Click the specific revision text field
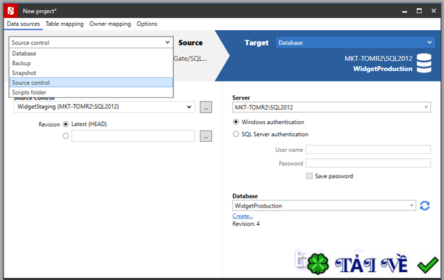Viewport: 444px width, 280px height. tap(133, 136)
